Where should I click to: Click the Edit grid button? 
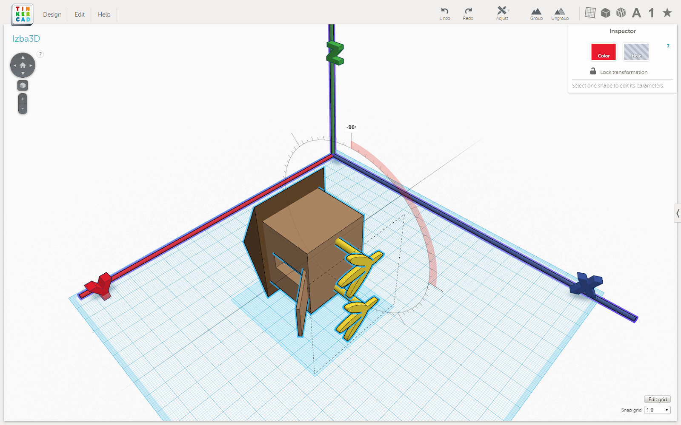pyautogui.click(x=657, y=399)
